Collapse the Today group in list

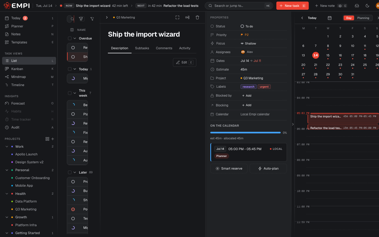point(75,69)
